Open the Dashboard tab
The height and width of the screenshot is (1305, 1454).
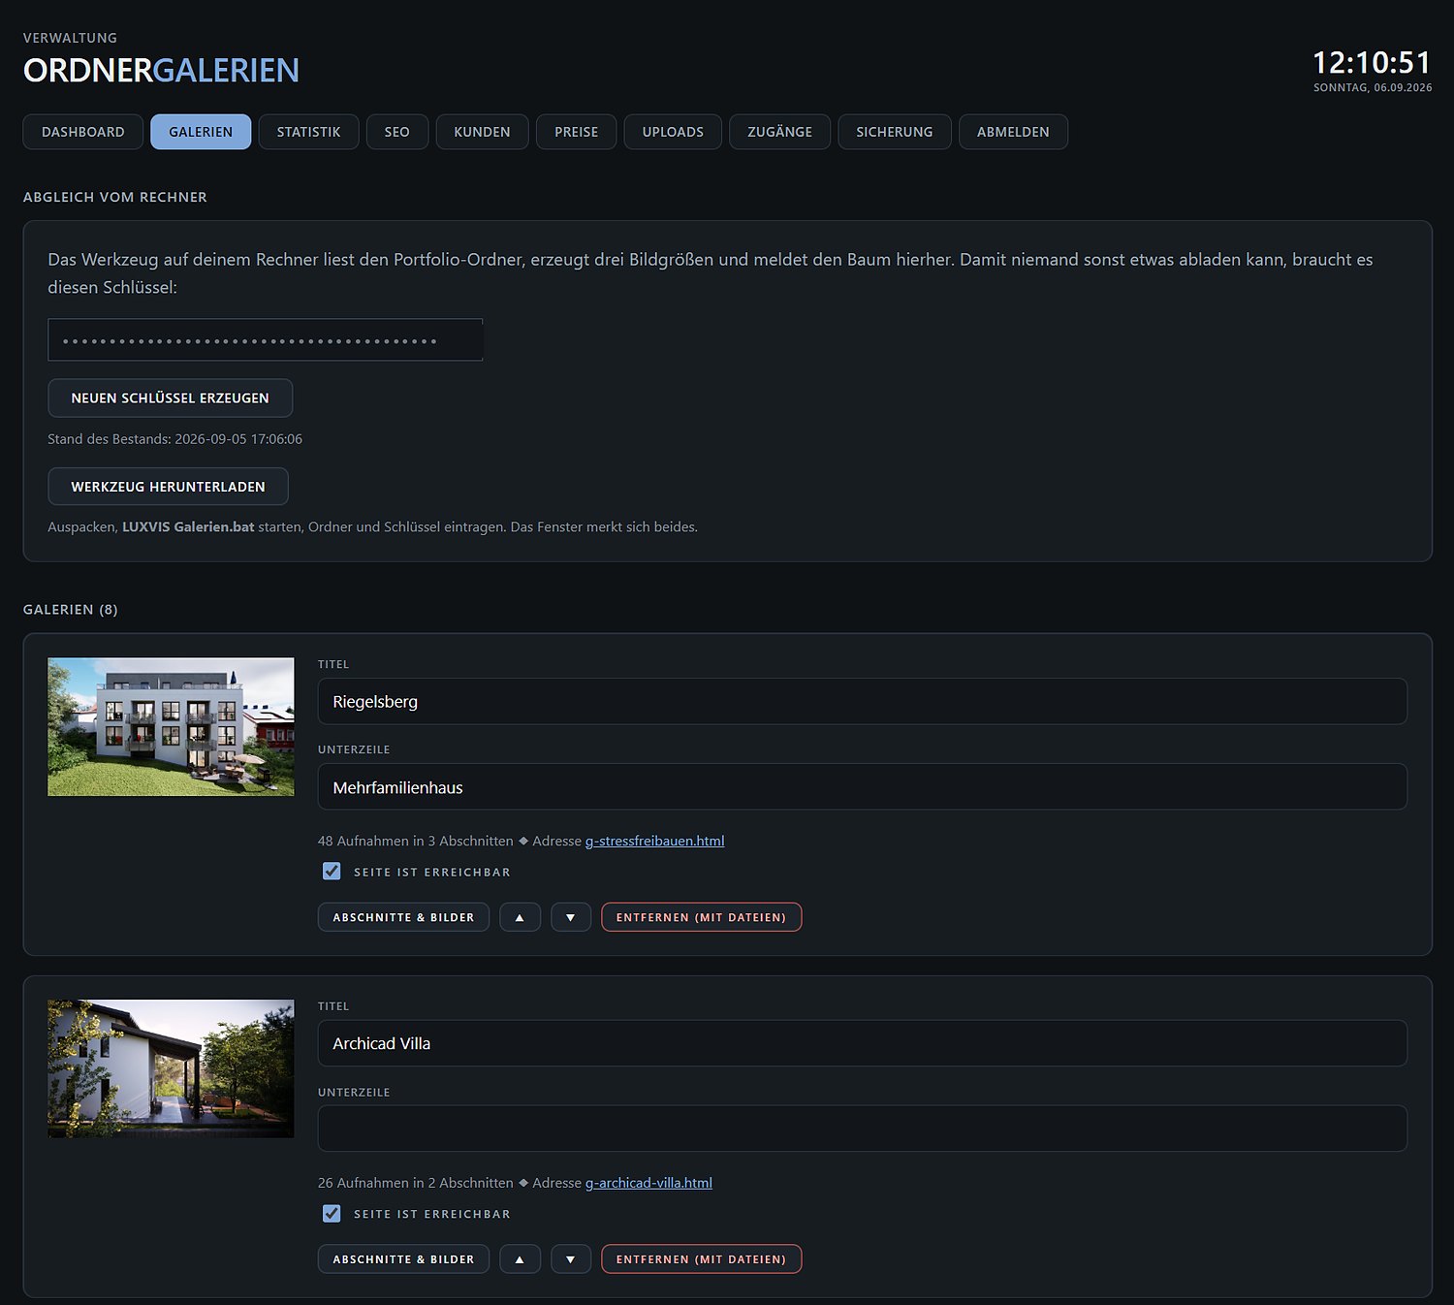pyautogui.click(x=83, y=132)
